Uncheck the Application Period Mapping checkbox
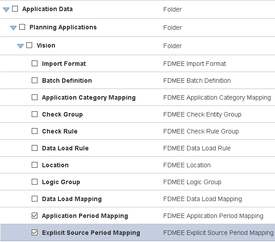The width and height of the screenshot is (275, 242). tap(35, 216)
